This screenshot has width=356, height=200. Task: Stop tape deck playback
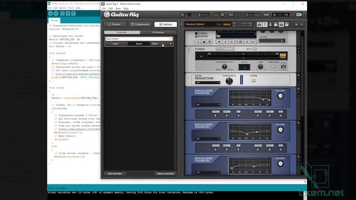(219, 42)
